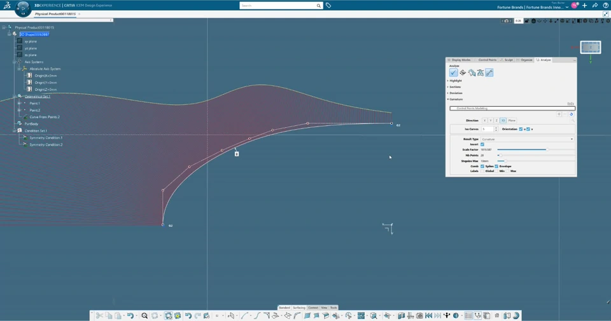This screenshot has height=321, width=611.
Task: Toggle the Orientation u checkbox
Action: click(521, 129)
